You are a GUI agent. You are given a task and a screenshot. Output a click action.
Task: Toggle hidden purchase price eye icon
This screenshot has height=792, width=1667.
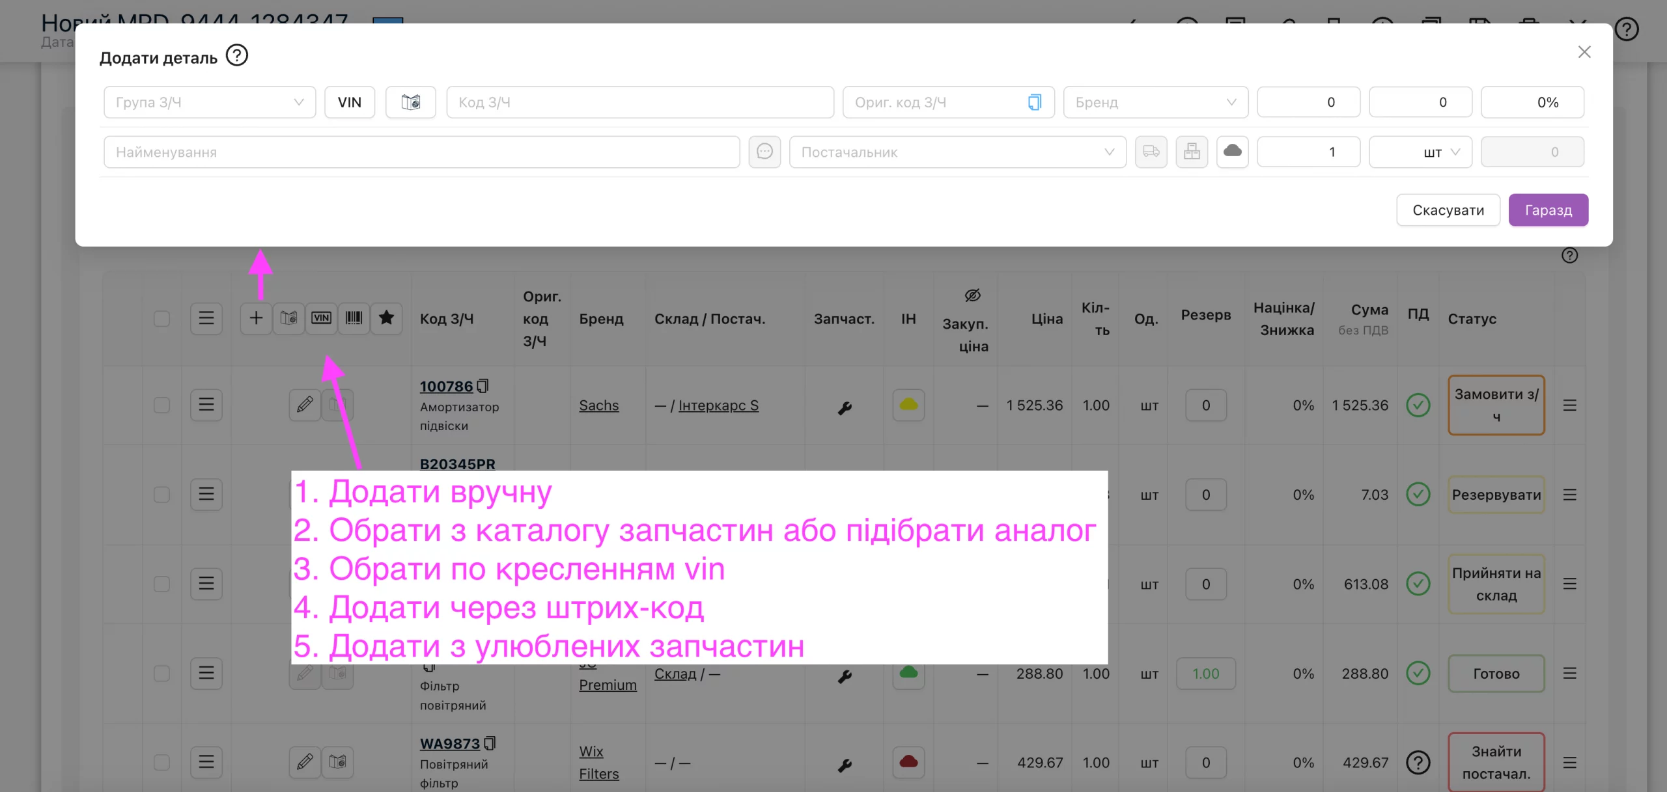tap(972, 295)
